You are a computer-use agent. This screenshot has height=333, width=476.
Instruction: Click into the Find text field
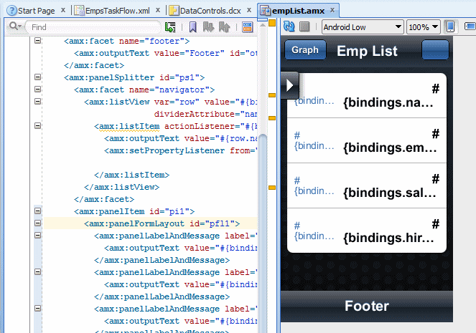(x=93, y=27)
